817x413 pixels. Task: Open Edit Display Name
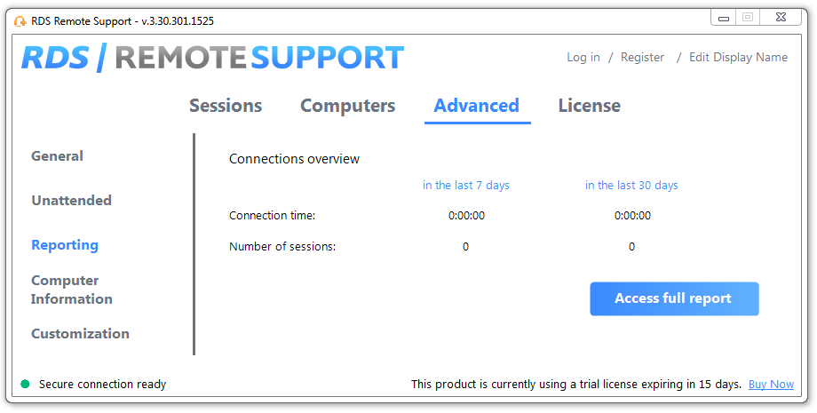738,58
